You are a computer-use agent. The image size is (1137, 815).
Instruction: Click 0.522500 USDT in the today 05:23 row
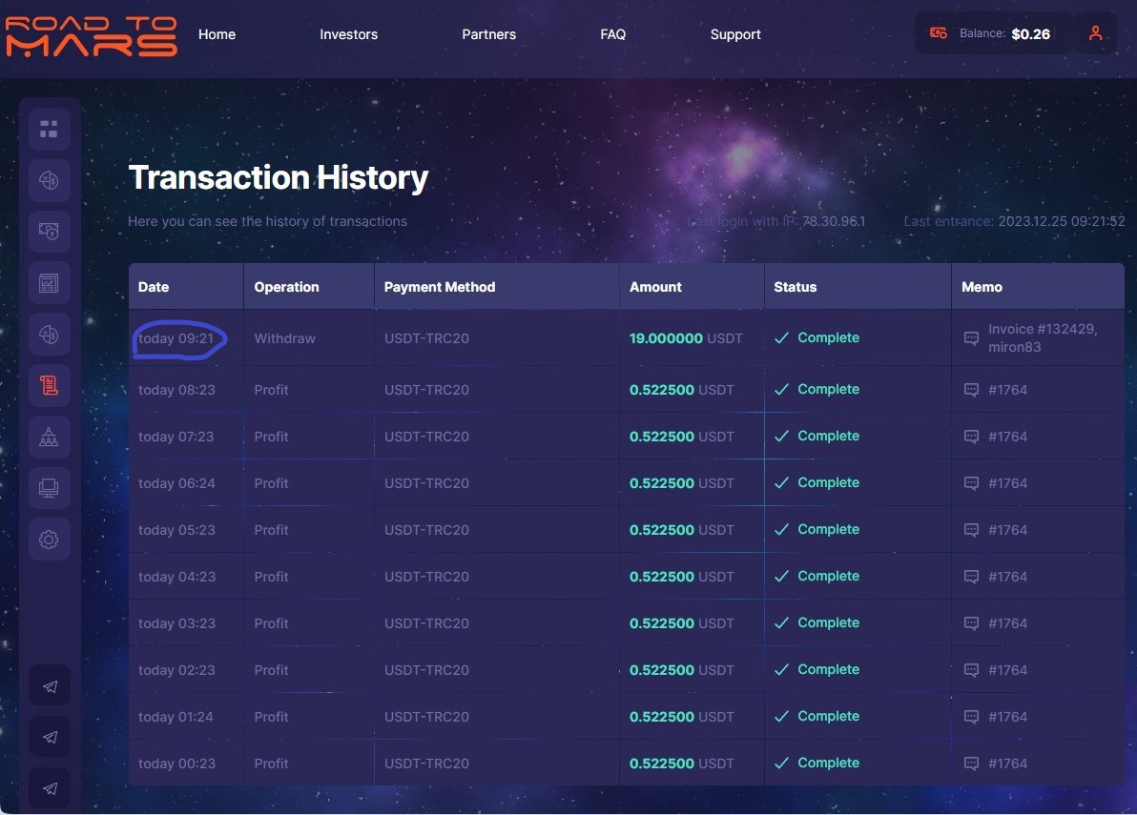(682, 530)
